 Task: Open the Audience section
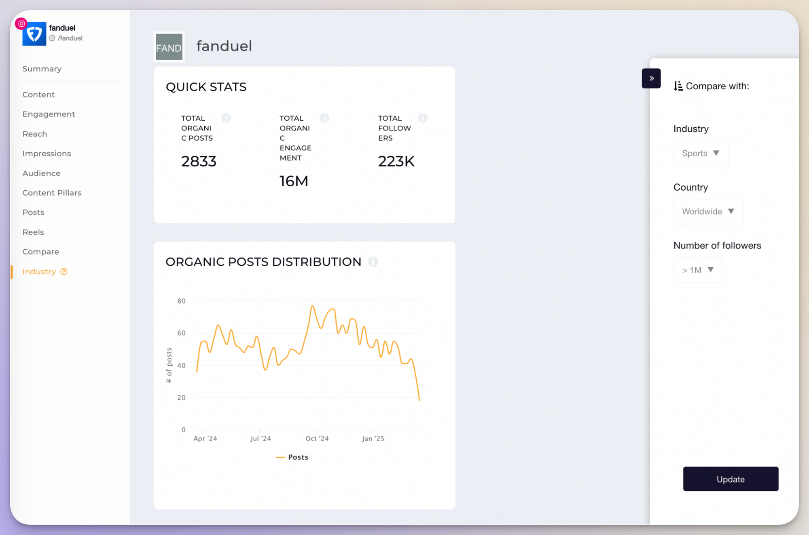coord(41,173)
